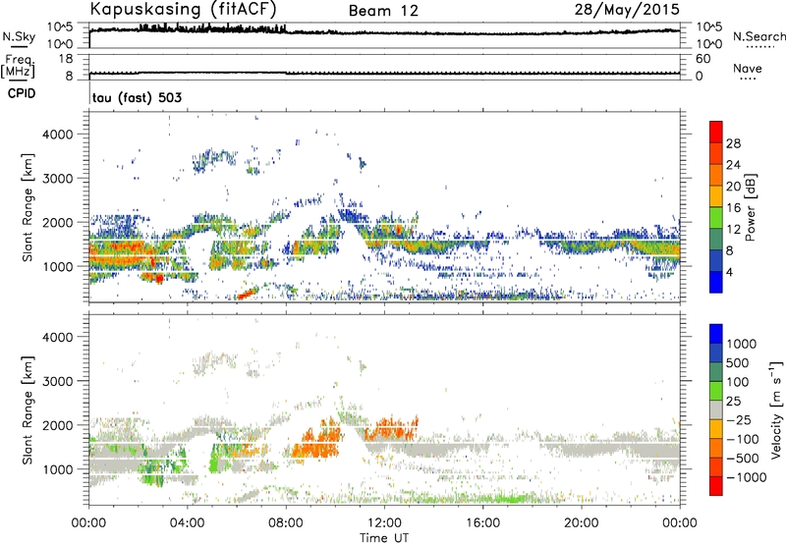Click the blue bottom of the power colorbar

pyautogui.click(x=716, y=282)
